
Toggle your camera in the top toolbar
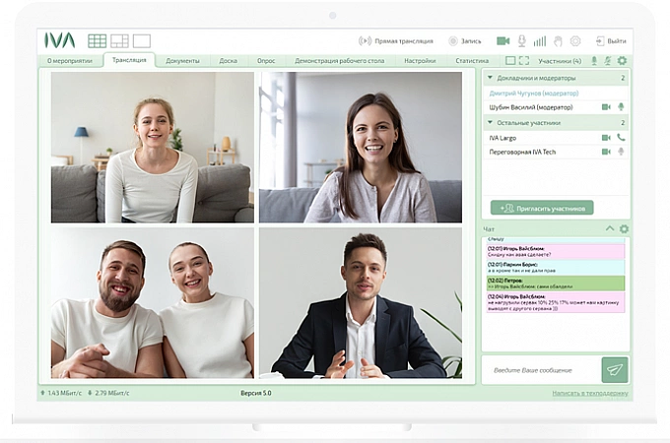(502, 41)
